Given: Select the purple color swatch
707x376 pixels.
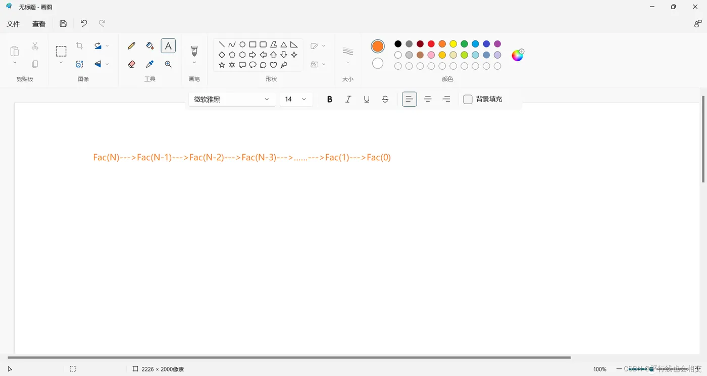Looking at the screenshot, I should [x=497, y=44].
